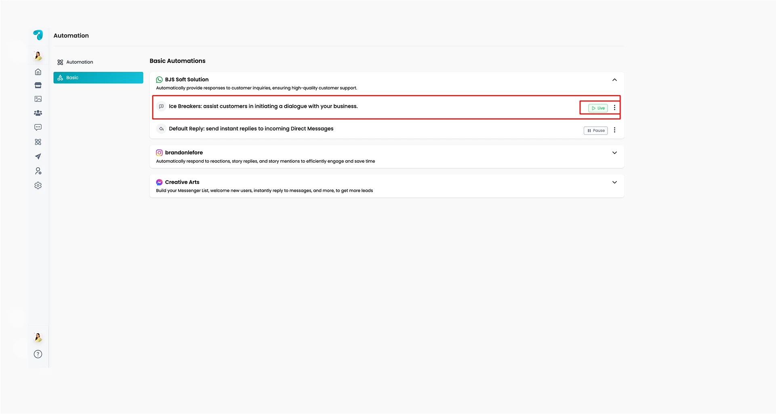Click the Automation page title in header
The width and height of the screenshot is (776, 414).
[x=71, y=36]
